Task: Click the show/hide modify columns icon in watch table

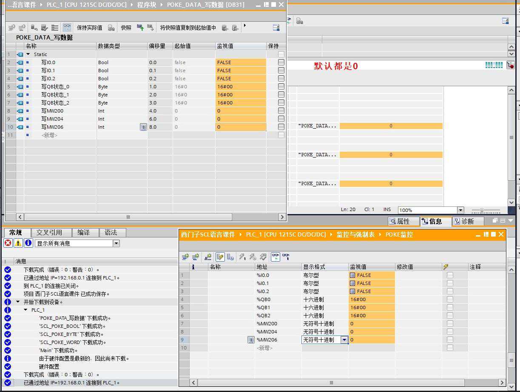Action: [220, 257]
